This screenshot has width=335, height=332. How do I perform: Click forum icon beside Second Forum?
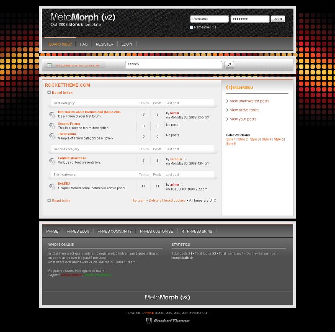tap(52, 126)
